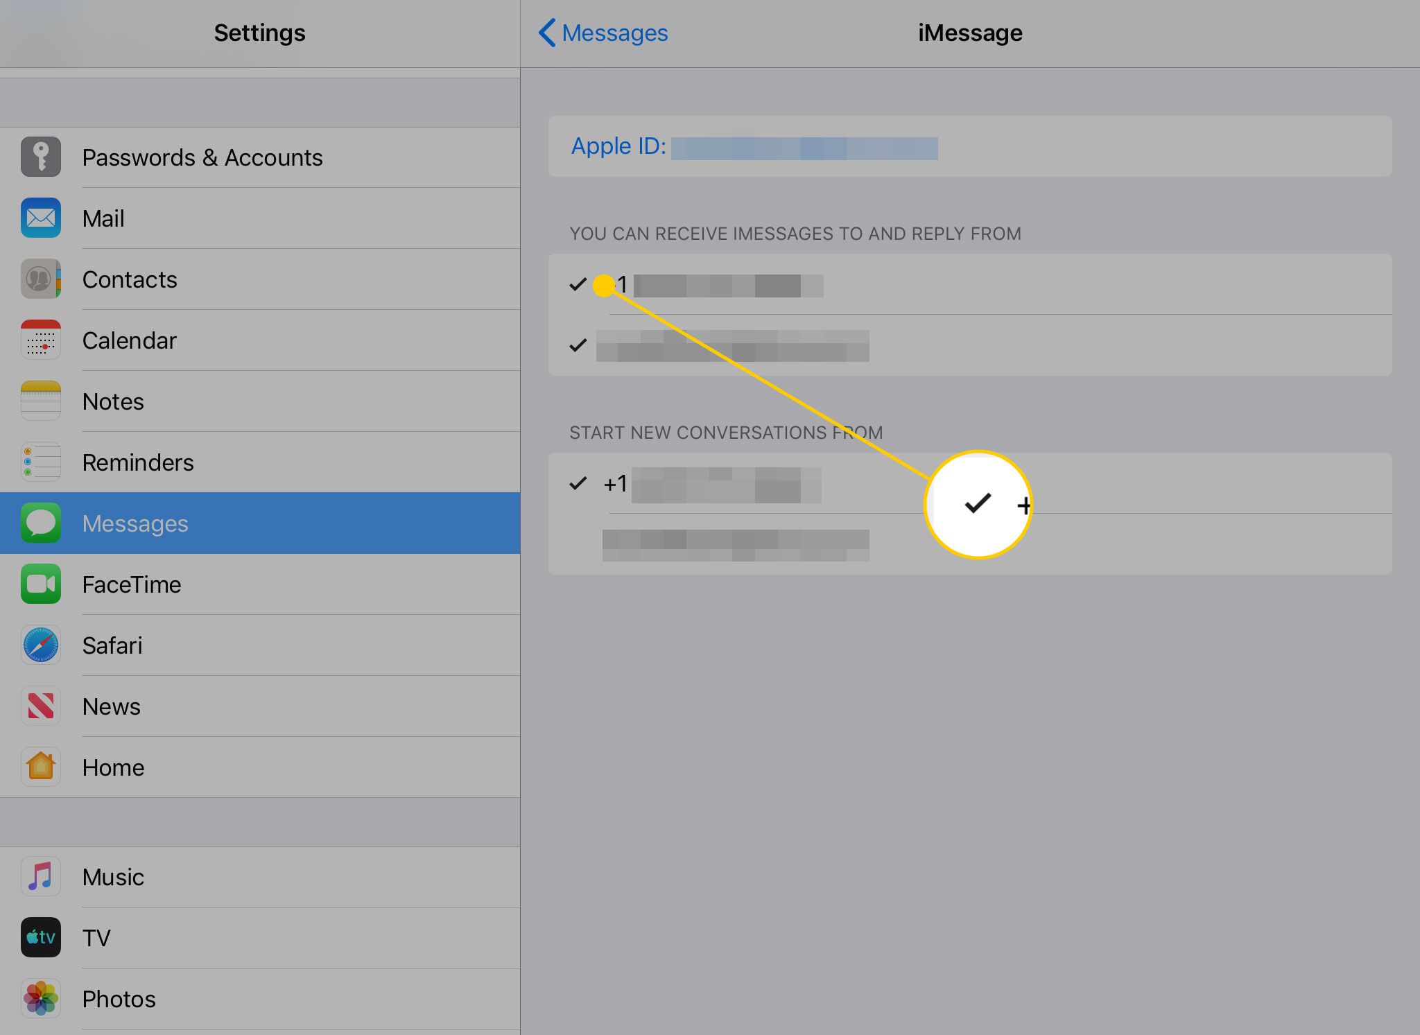Screen dimensions: 1420x1035
Task: Open Notes settings
Action: point(260,401)
